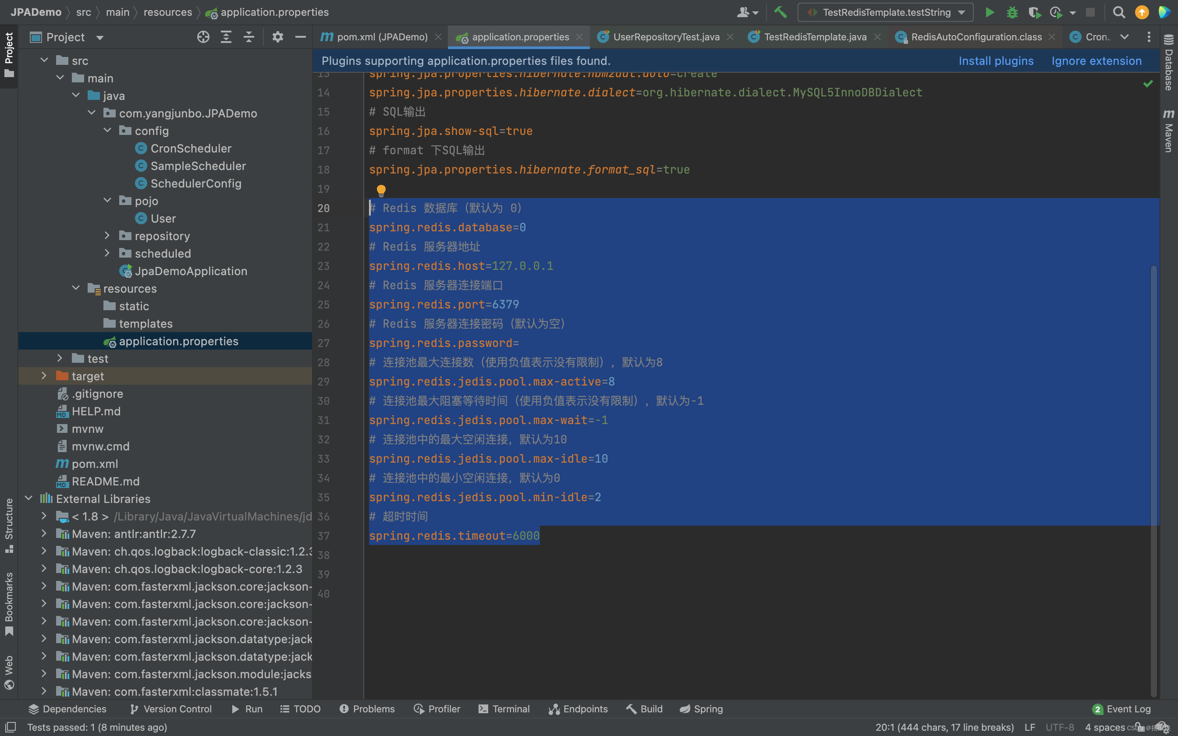Click Ignore extension link
Viewport: 1178px width, 736px height.
point(1096,61)
